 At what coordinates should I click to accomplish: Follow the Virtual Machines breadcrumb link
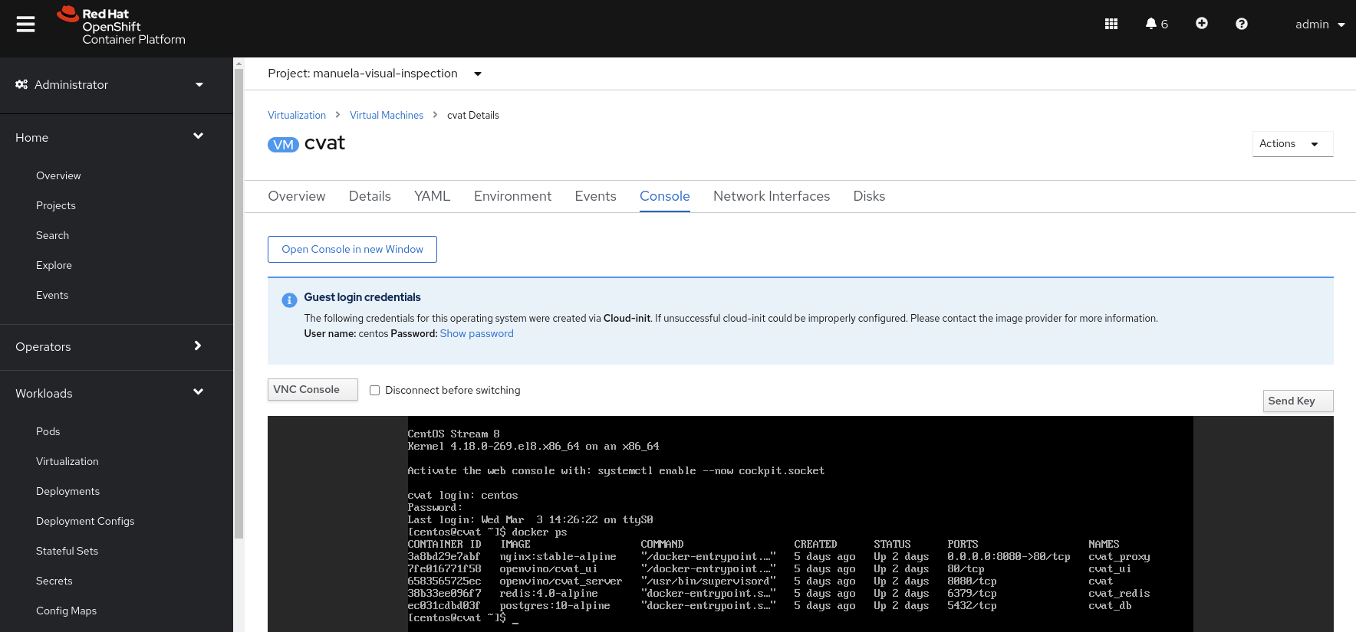(x=387, y=115)
